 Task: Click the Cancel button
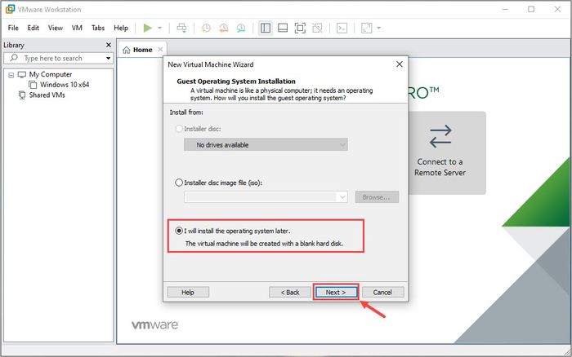click(x=382, y=293)
